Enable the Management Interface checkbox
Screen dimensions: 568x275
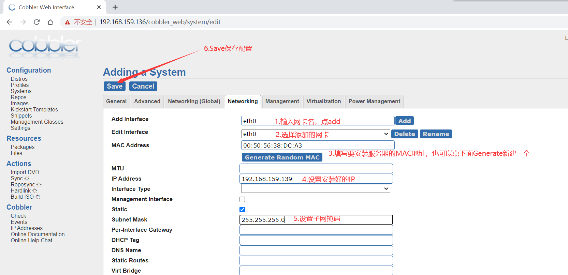(242, 199)
